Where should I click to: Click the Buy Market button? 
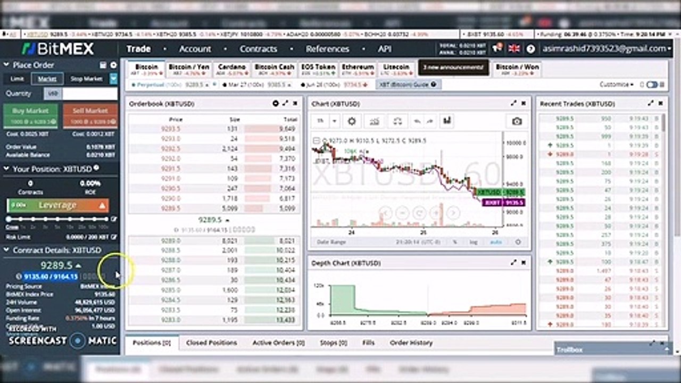pos(30,115)
